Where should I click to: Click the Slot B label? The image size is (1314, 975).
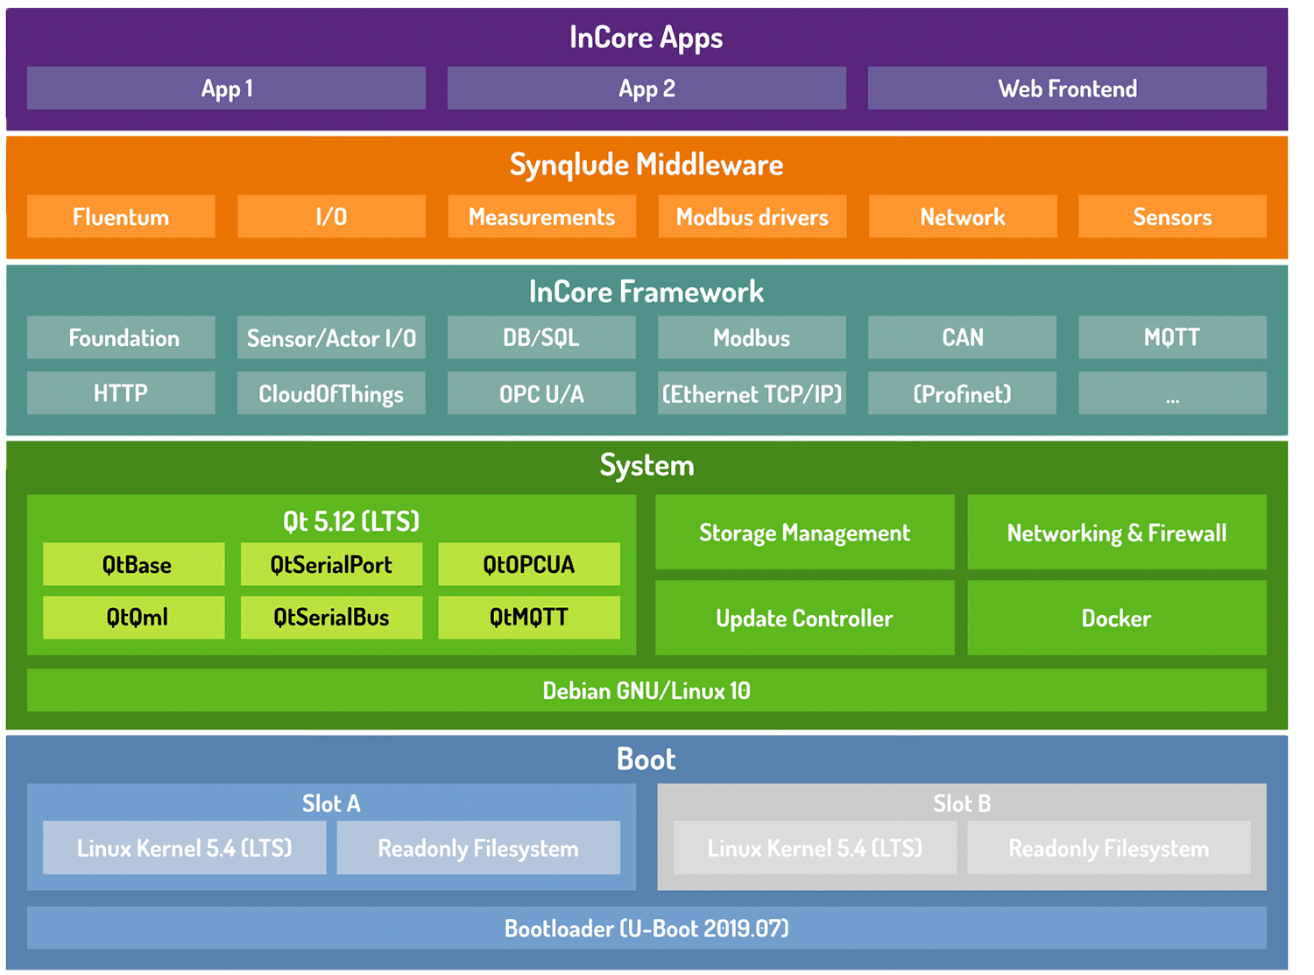tap(962, 803)
